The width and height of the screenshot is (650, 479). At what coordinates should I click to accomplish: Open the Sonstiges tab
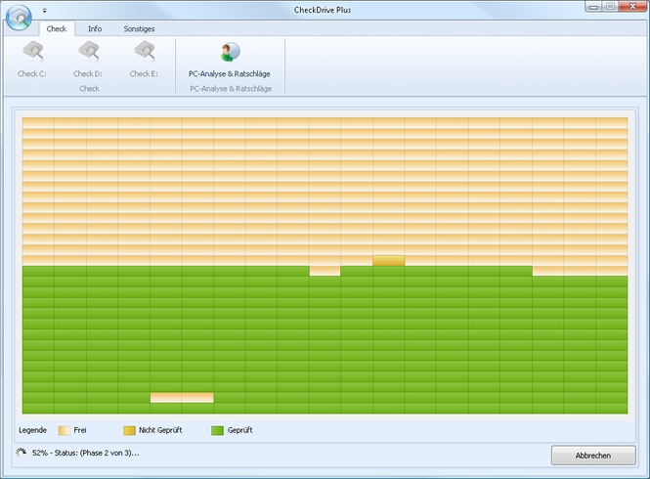tap(139, 28)
